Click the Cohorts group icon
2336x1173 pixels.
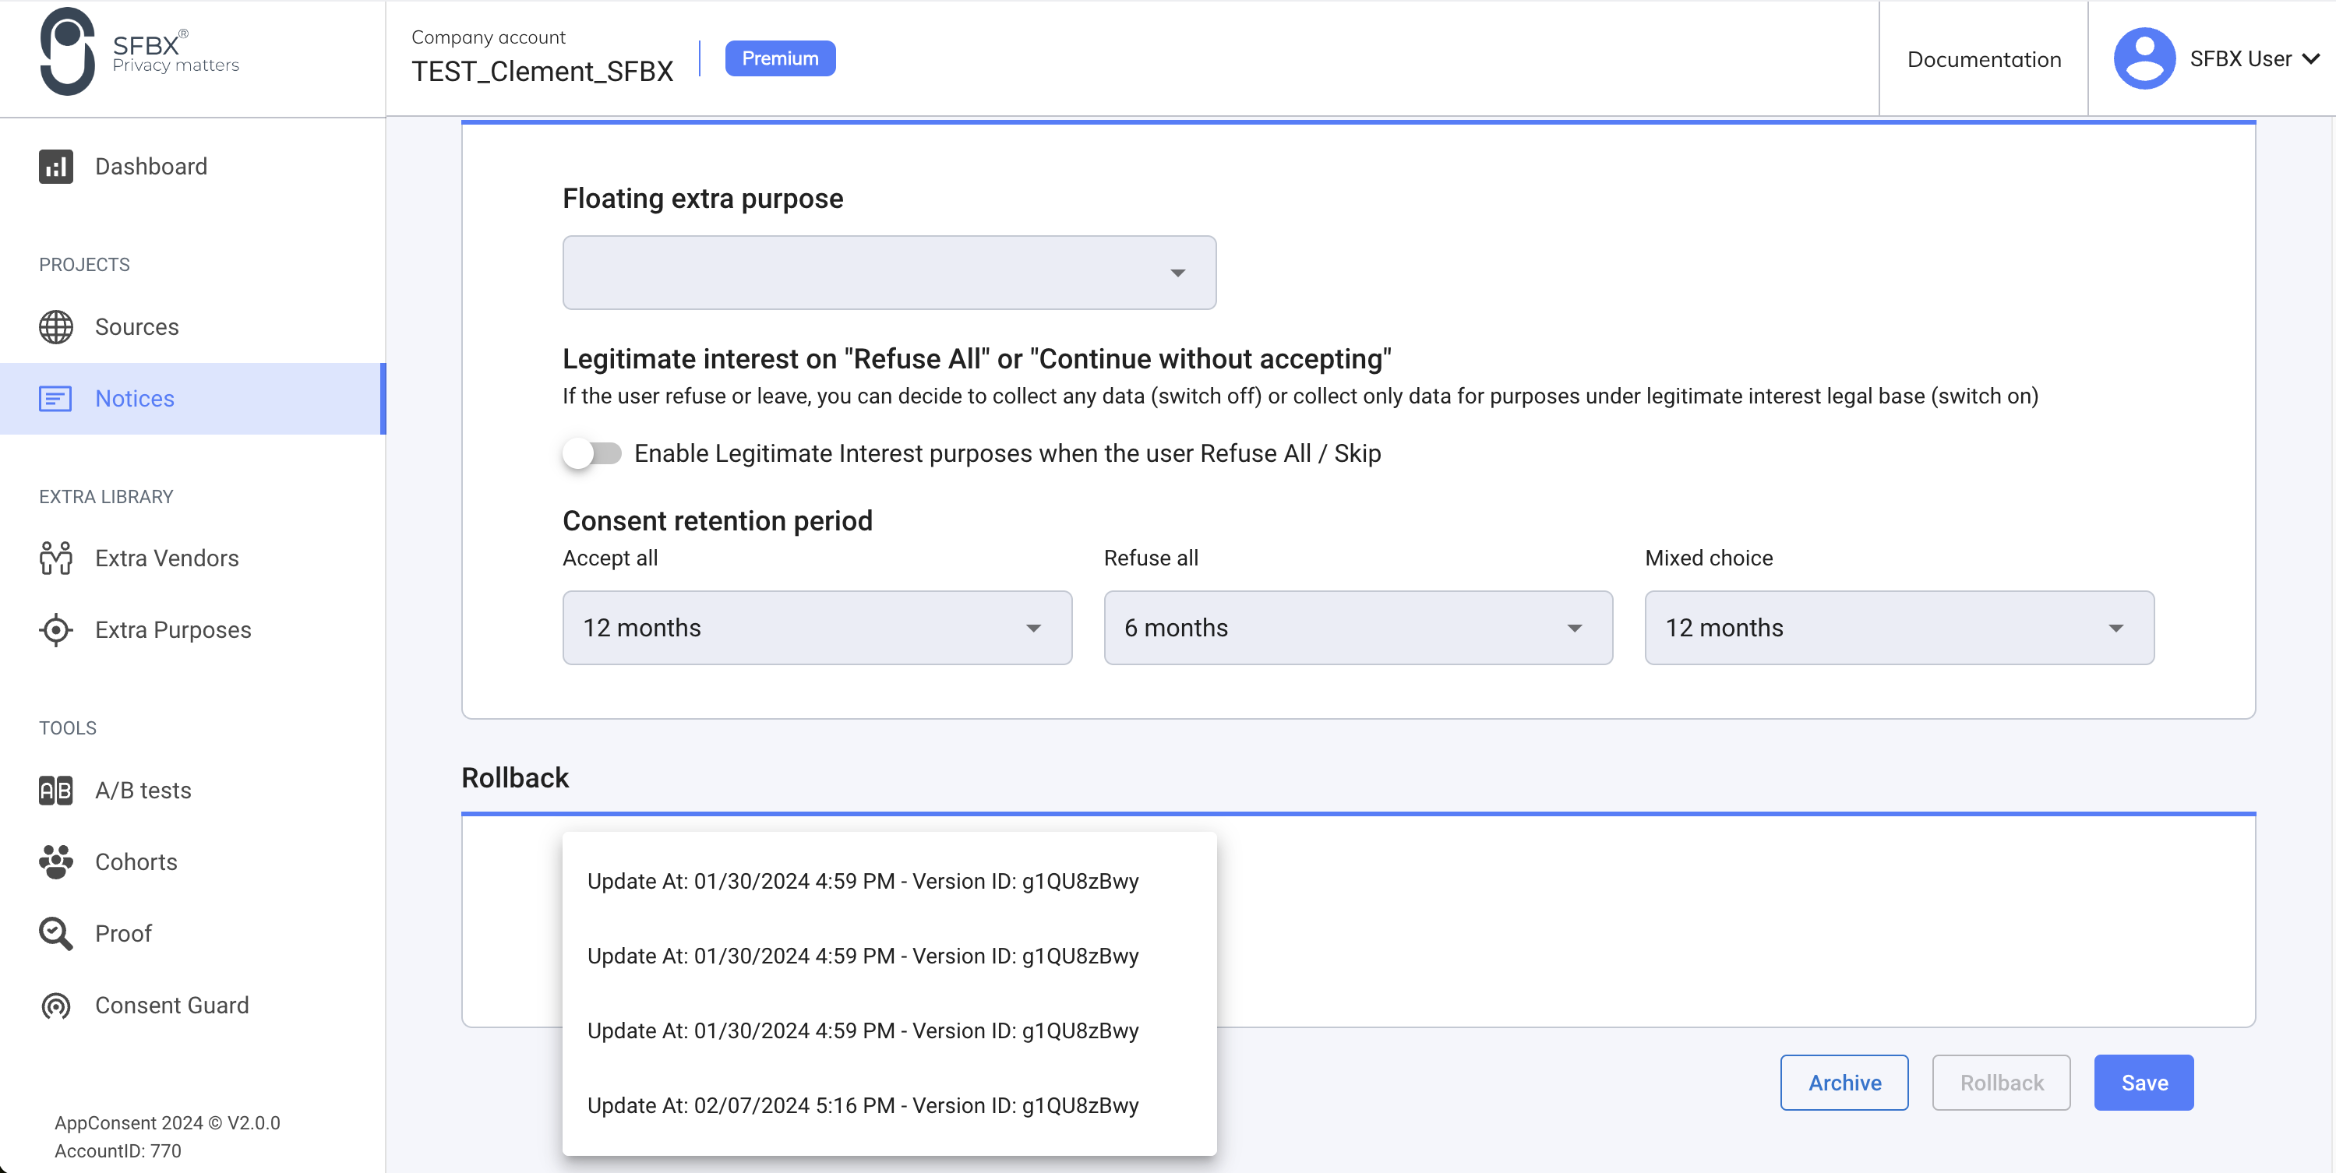pos(55,861)
